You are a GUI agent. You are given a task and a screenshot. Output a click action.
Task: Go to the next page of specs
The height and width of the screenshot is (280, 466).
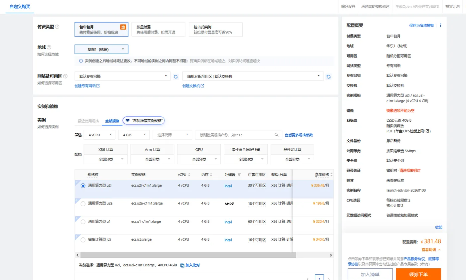[329, 279]
